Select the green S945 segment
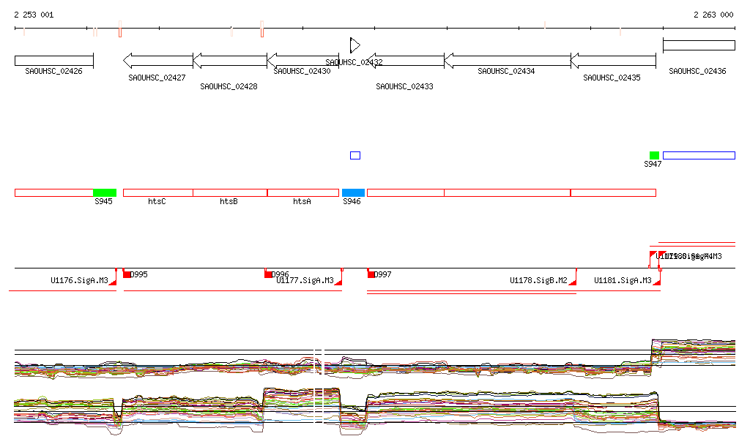 (x=105, y=192)
